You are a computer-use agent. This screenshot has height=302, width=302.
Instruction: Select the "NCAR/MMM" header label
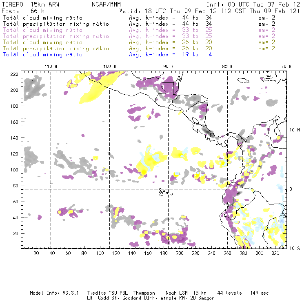(106, 4)
